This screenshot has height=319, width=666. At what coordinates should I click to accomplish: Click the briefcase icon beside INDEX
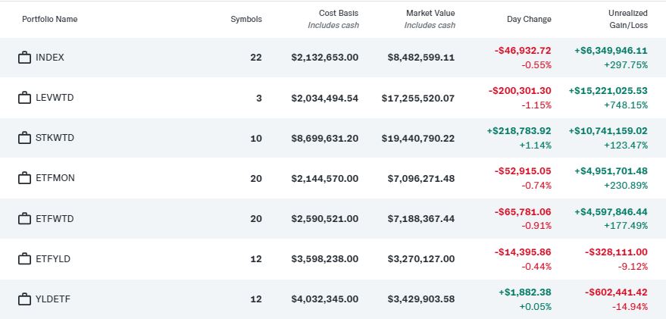click(24, 58)
